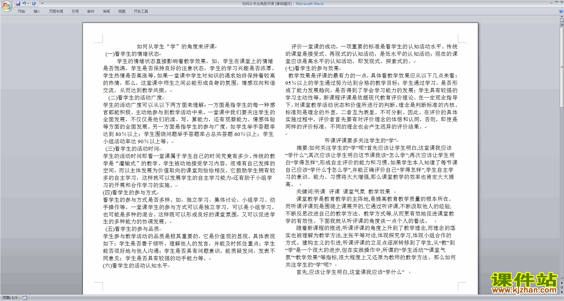The height and width of the screenshot is (301, 564).
Task: Open the 视图 ribbon tab
Action: 122,11
